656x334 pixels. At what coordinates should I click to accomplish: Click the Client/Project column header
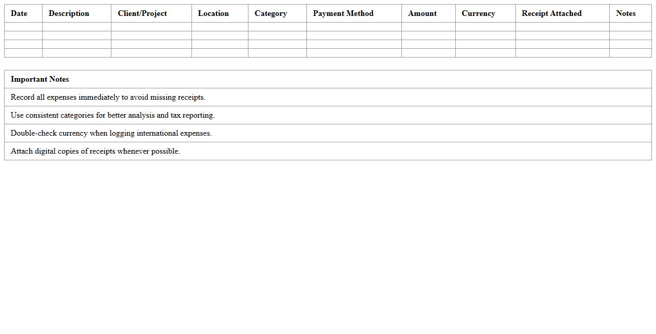[142, 13]
